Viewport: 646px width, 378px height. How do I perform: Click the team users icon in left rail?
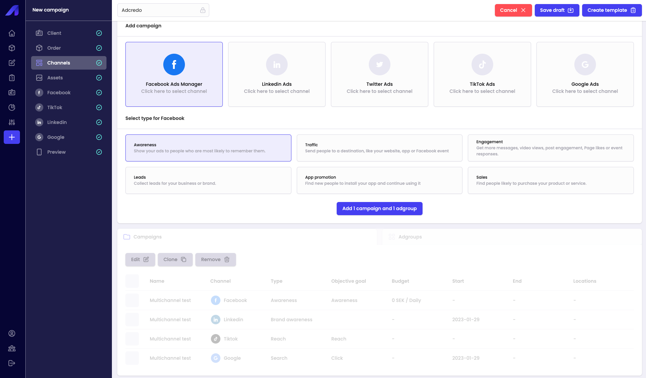[12, 348]
